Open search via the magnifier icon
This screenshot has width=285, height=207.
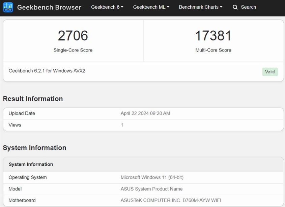click(235, 7)
